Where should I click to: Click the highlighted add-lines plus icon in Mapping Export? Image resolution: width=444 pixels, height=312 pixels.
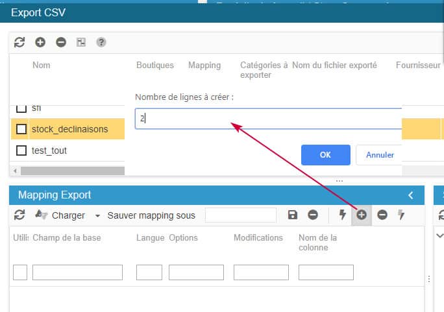(362, 215)
